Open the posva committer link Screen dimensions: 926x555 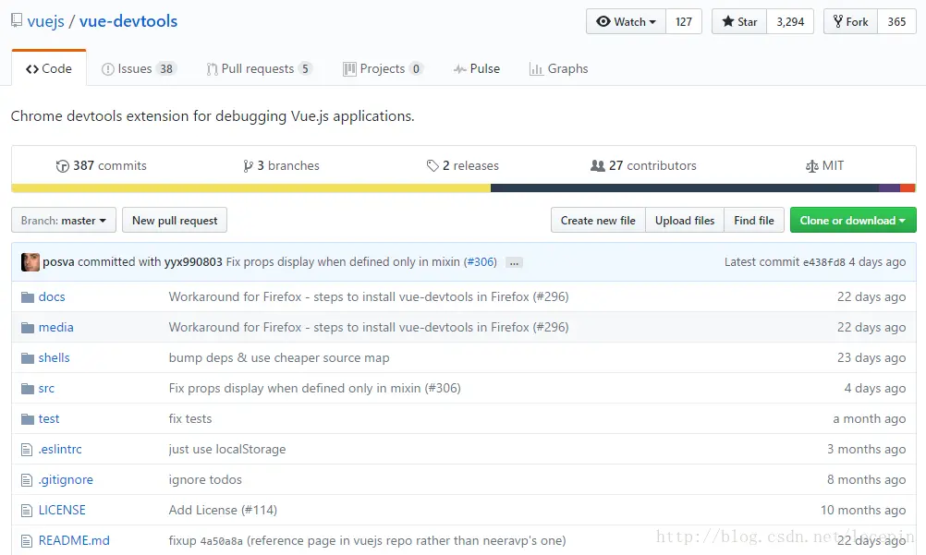pyautogui.click(x=58, y=262)
